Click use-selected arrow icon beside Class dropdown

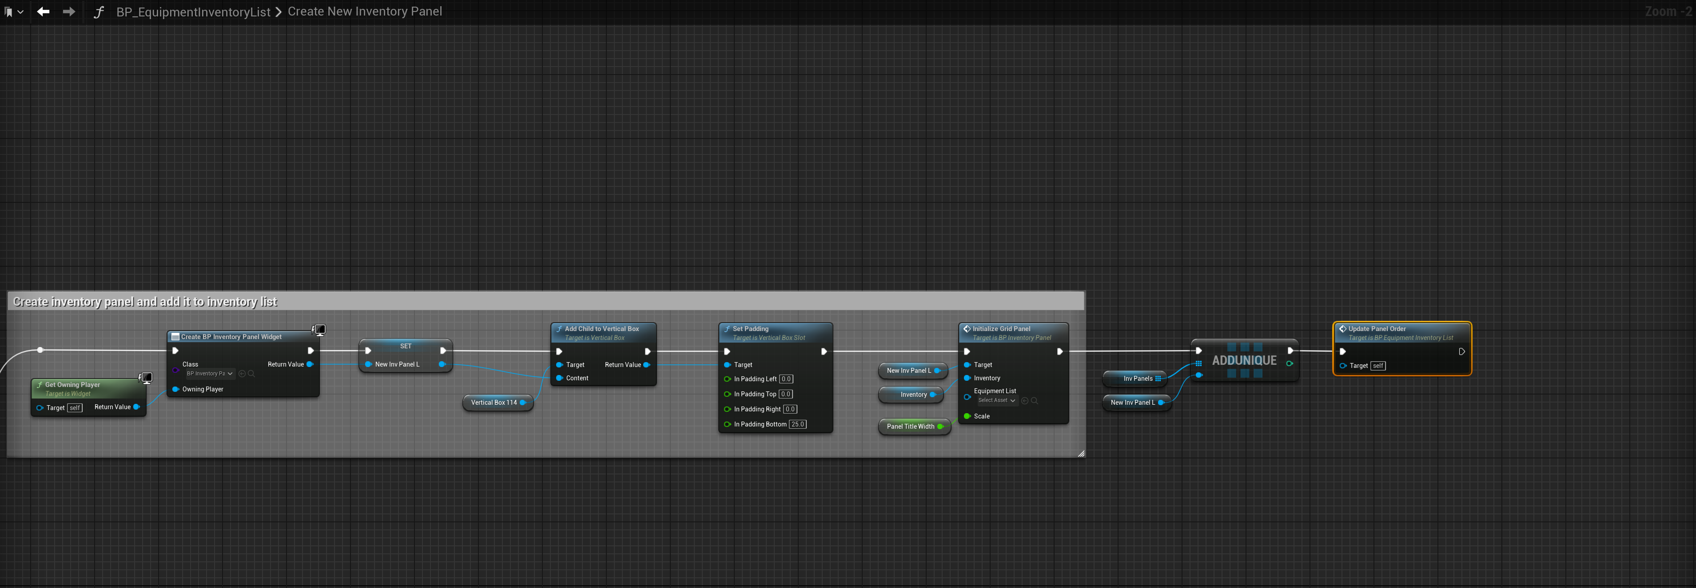pos(242,374)
